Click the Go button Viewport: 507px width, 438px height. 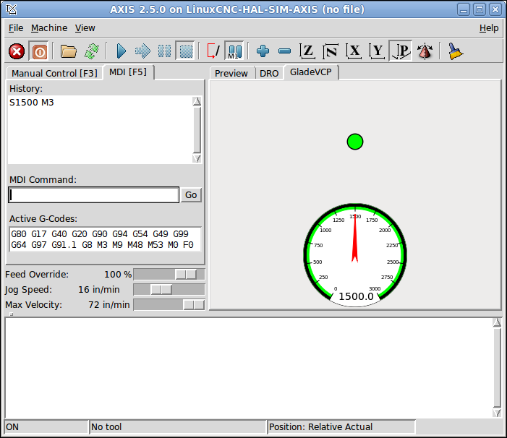point(191,194)
